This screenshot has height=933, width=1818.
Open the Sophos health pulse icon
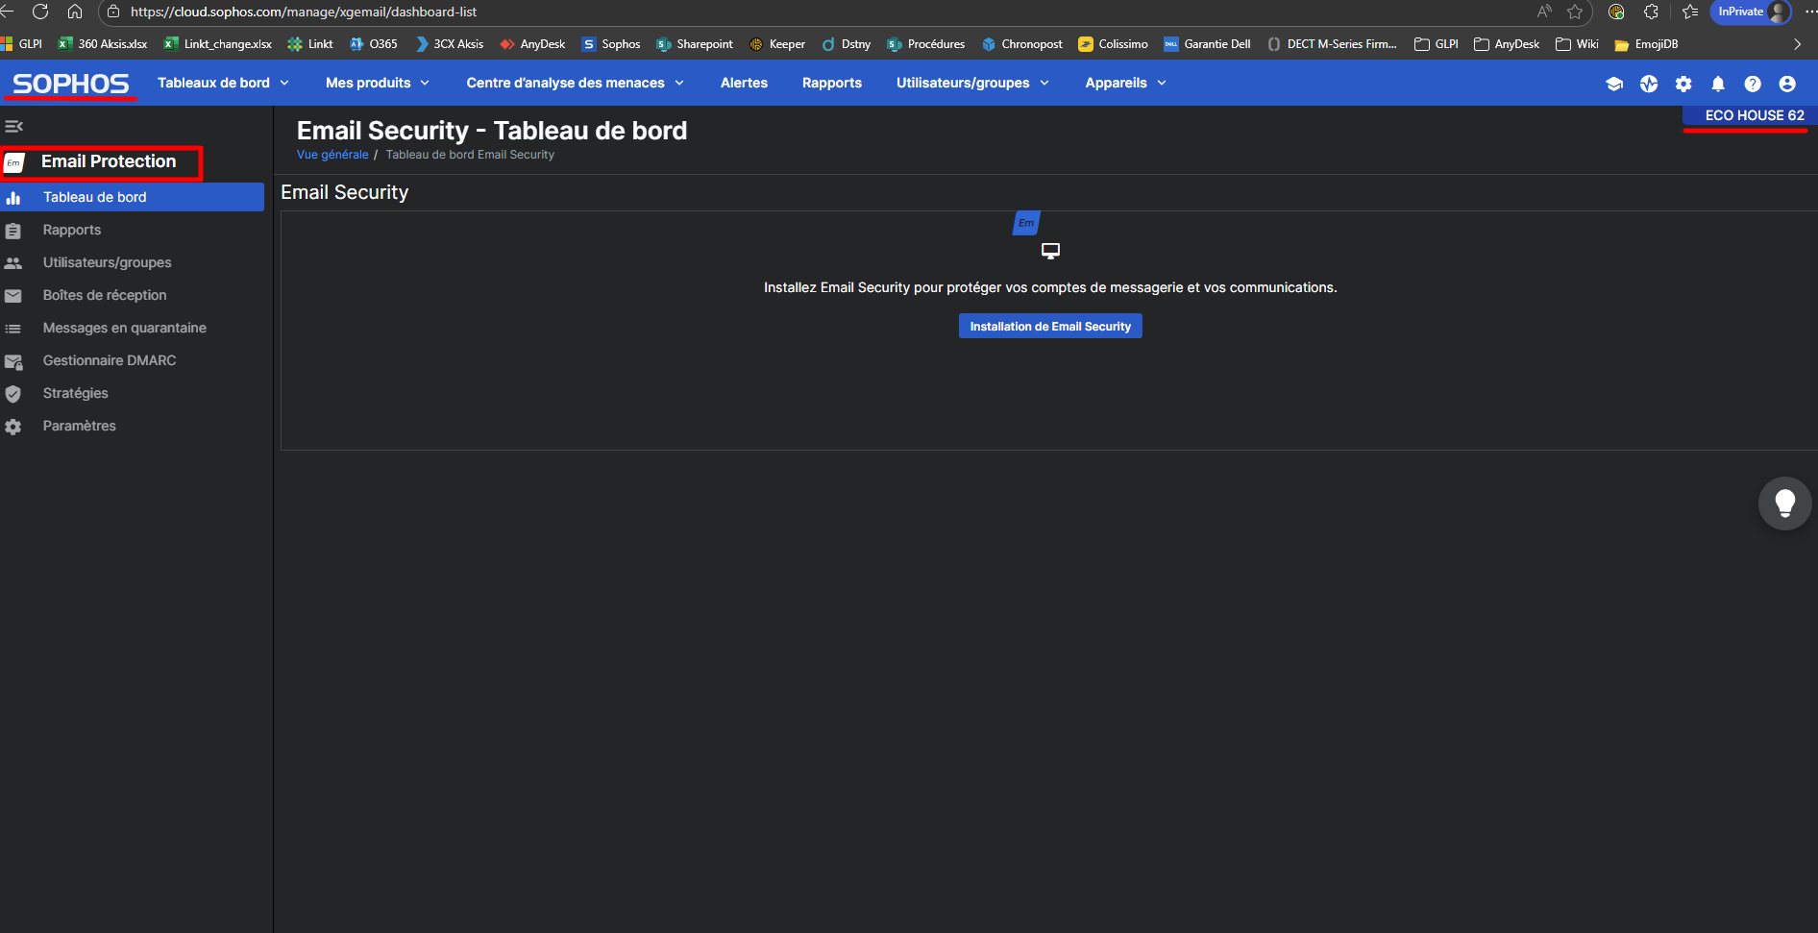click(x=1649, y=84)
